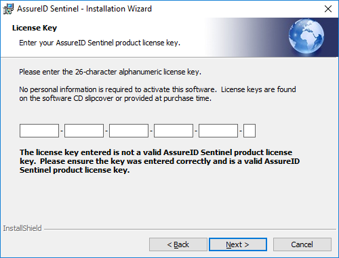
Task: Cancel the AssureID Sentinel installation
Action: (x=302, y=244)
